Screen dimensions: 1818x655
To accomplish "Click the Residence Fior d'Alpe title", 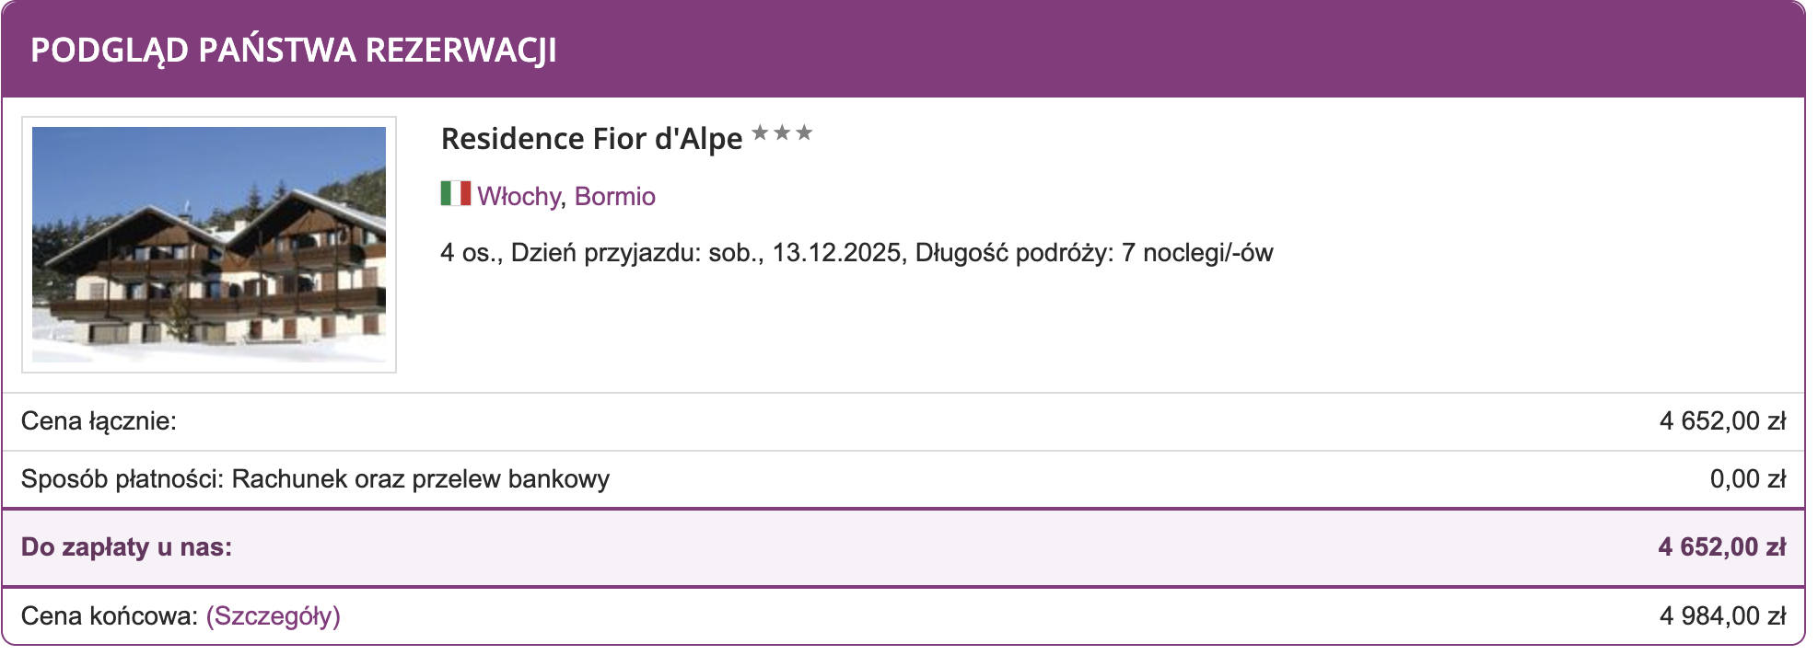I will [591, 139].
